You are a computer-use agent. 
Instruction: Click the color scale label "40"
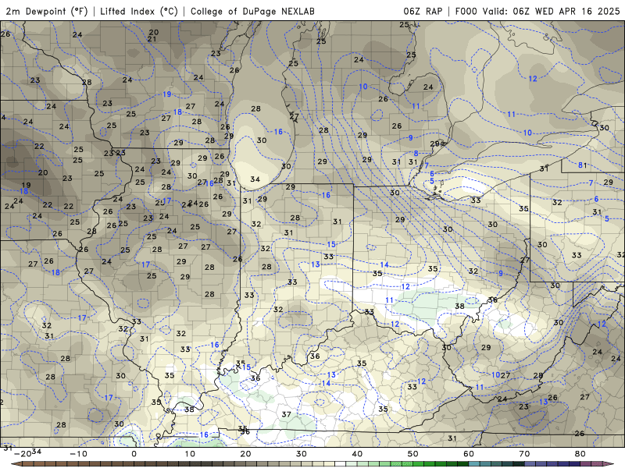tap(357, 454)
